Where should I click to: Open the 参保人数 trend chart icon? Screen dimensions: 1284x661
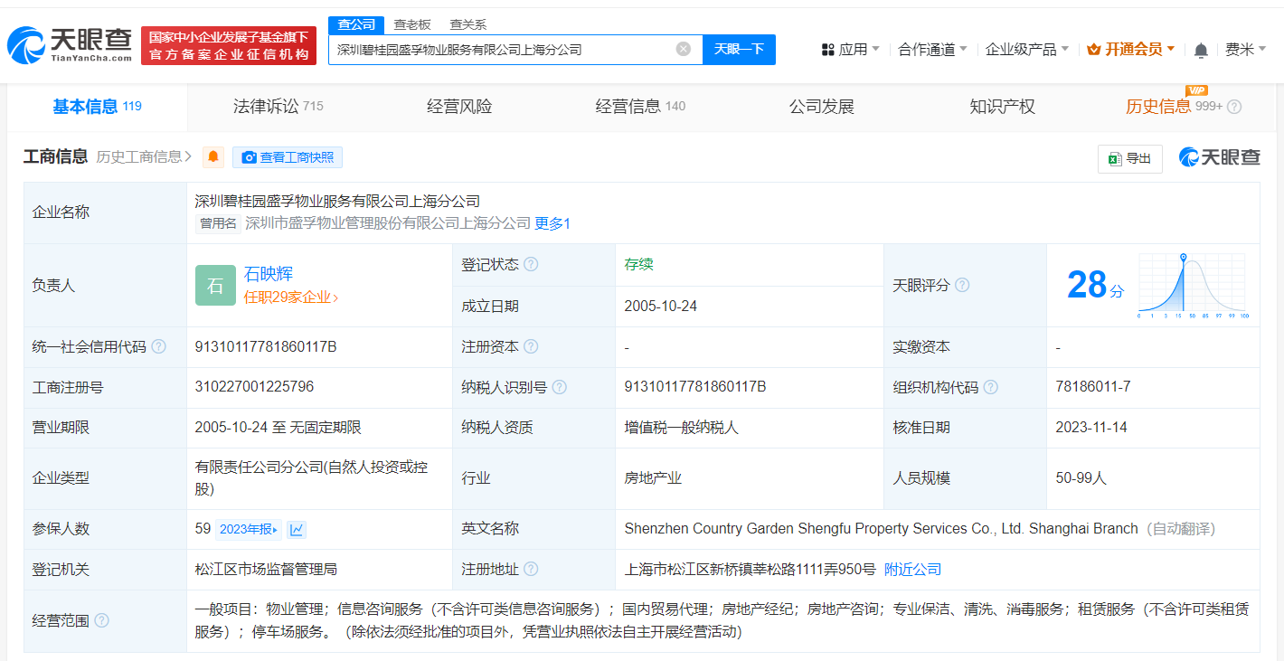297,529
